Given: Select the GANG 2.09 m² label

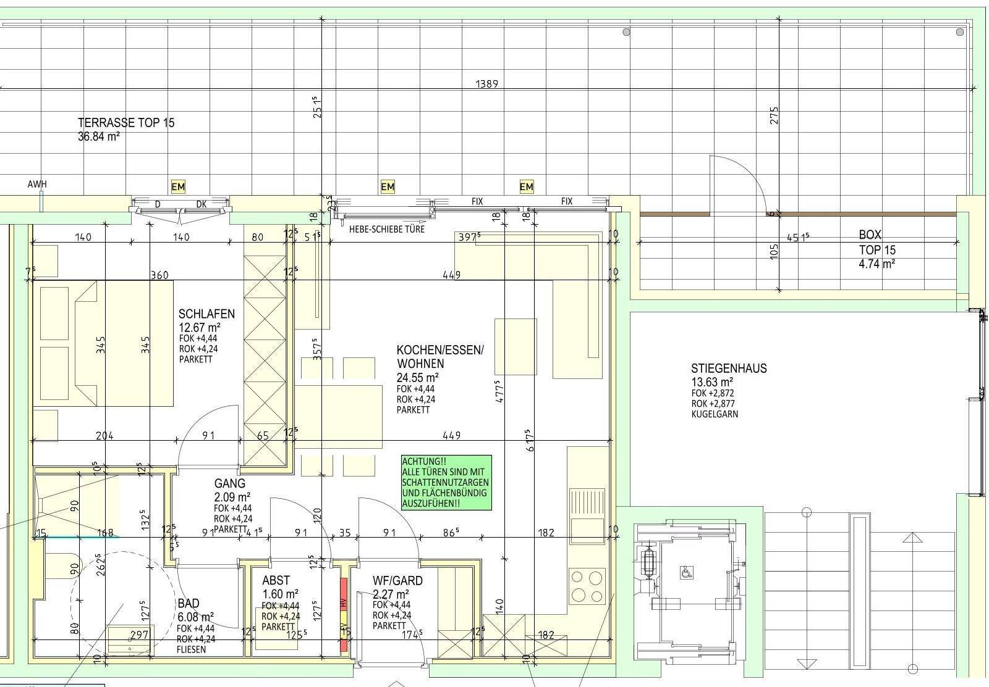Looking at the screenshot, I should pos(231,490).
